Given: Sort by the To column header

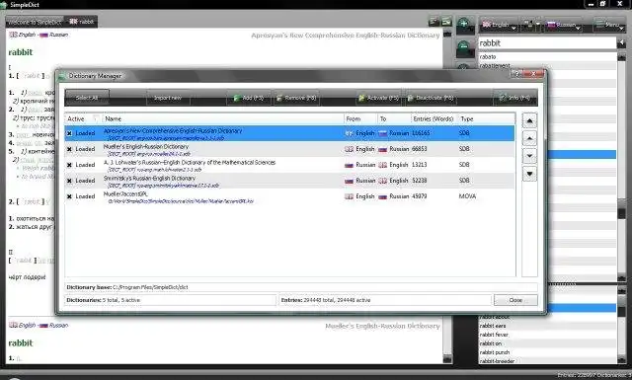Looking at the screenshot, I should (x=394, y=118).
